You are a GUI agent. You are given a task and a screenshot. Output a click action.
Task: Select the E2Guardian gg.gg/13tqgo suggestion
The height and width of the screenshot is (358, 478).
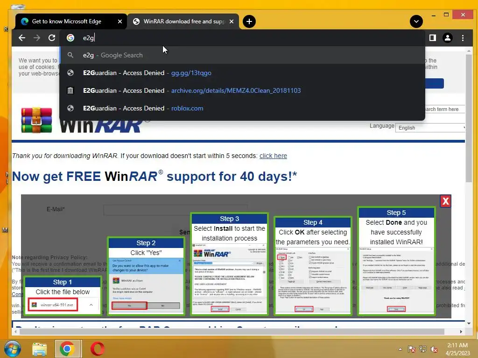tap(242, 73)
